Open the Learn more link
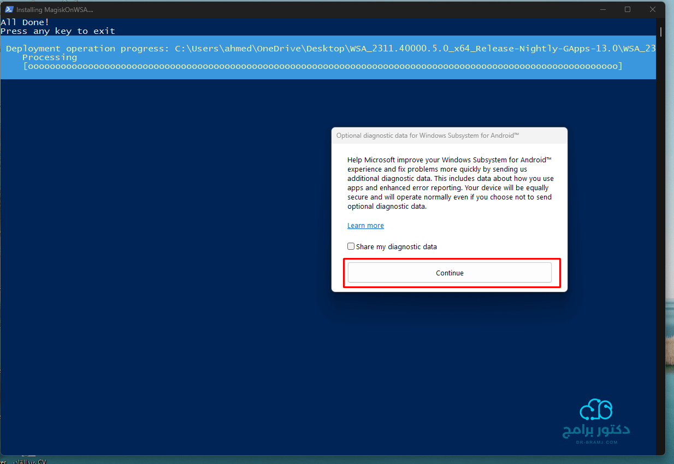Image resolution: width=674 pixels, height=464 pixels. 365,226
